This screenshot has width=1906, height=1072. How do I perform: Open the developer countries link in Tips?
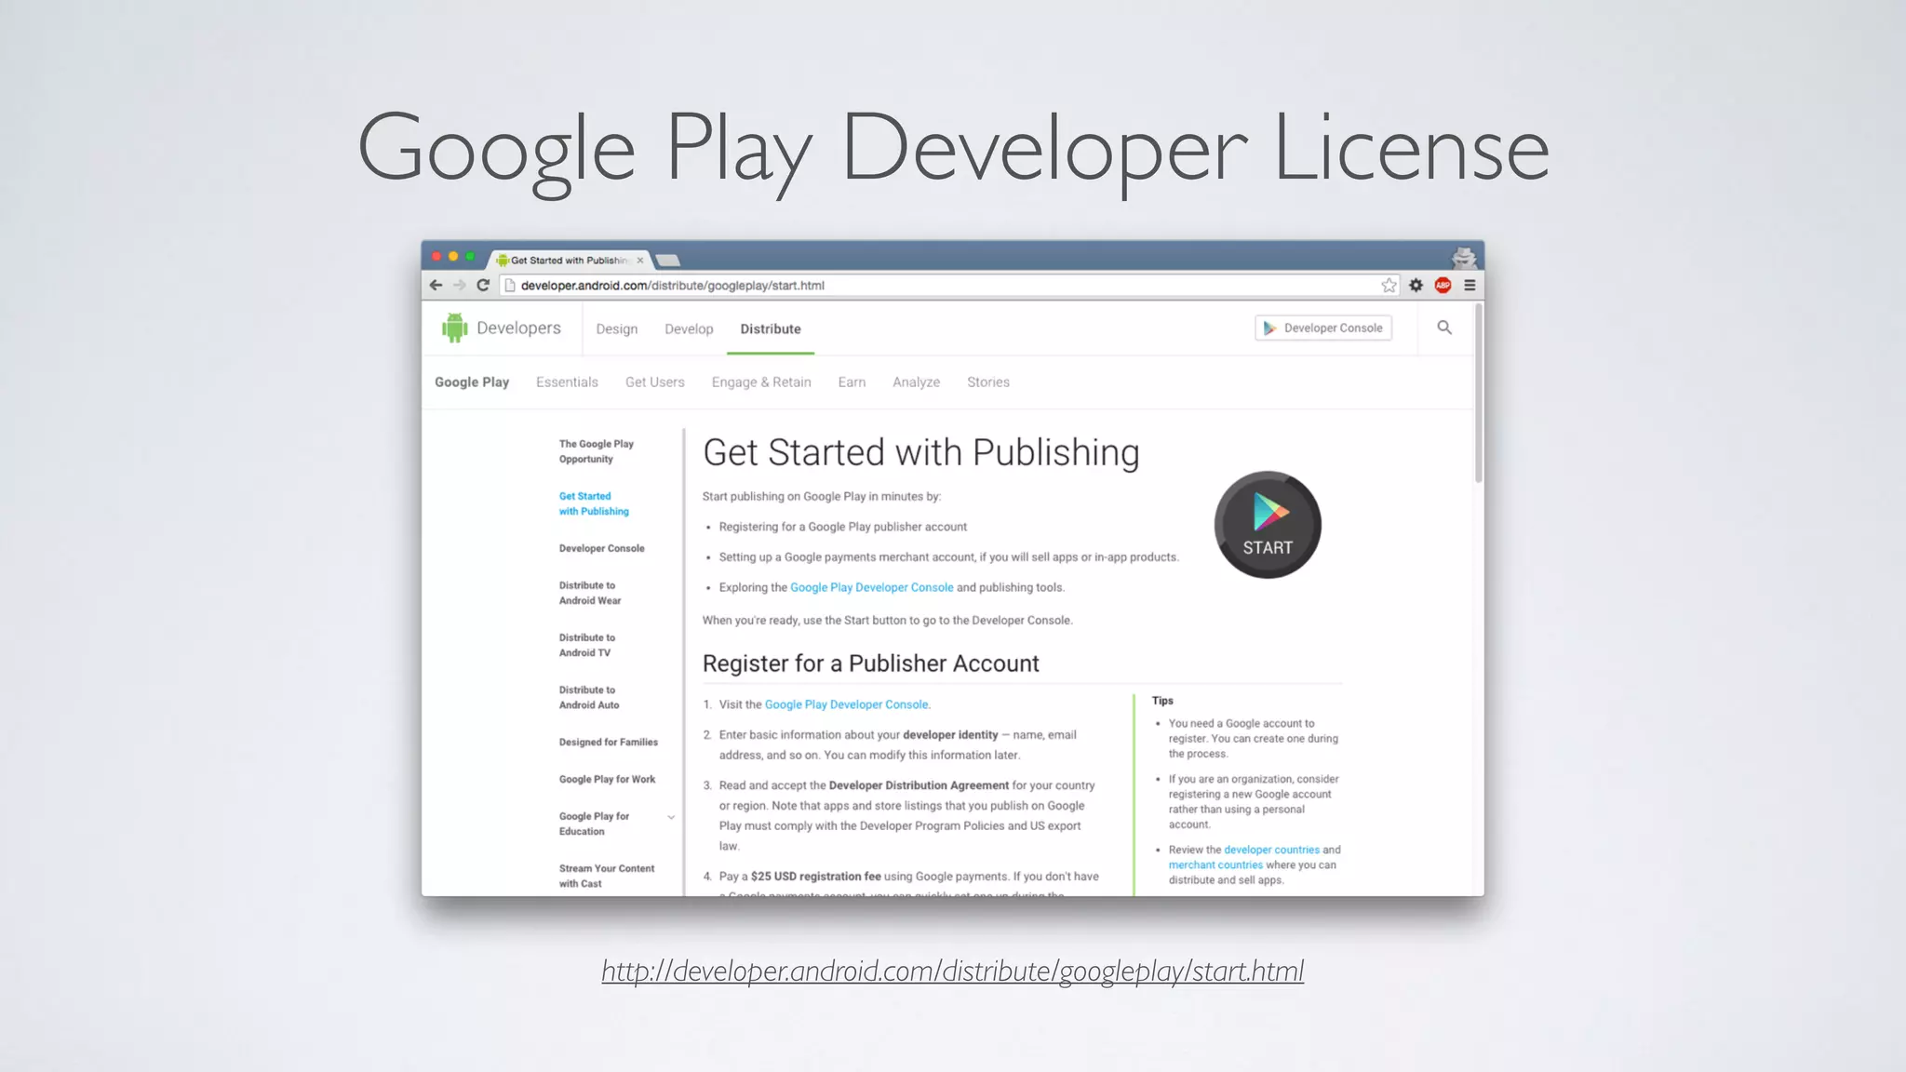1271,850
